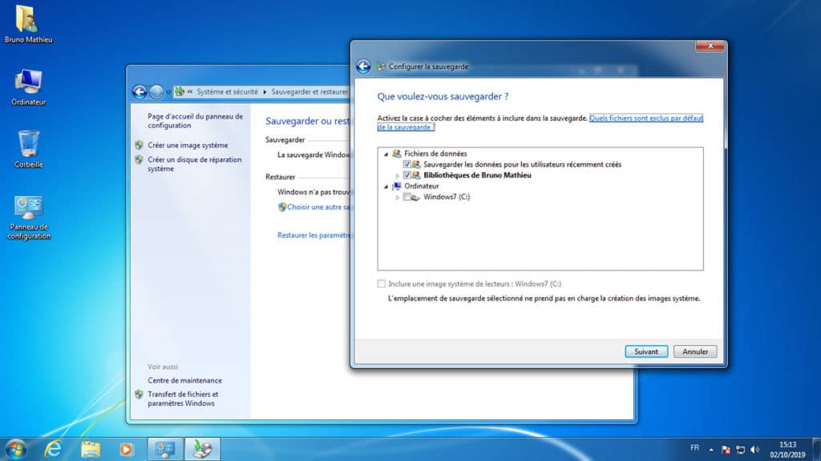Launch Internet Explorer from the taskbar
The image size is (821, 461).
54,448
